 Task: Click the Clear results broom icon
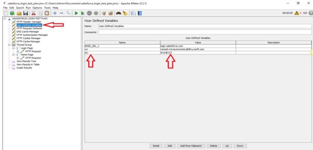click(104, 13)
